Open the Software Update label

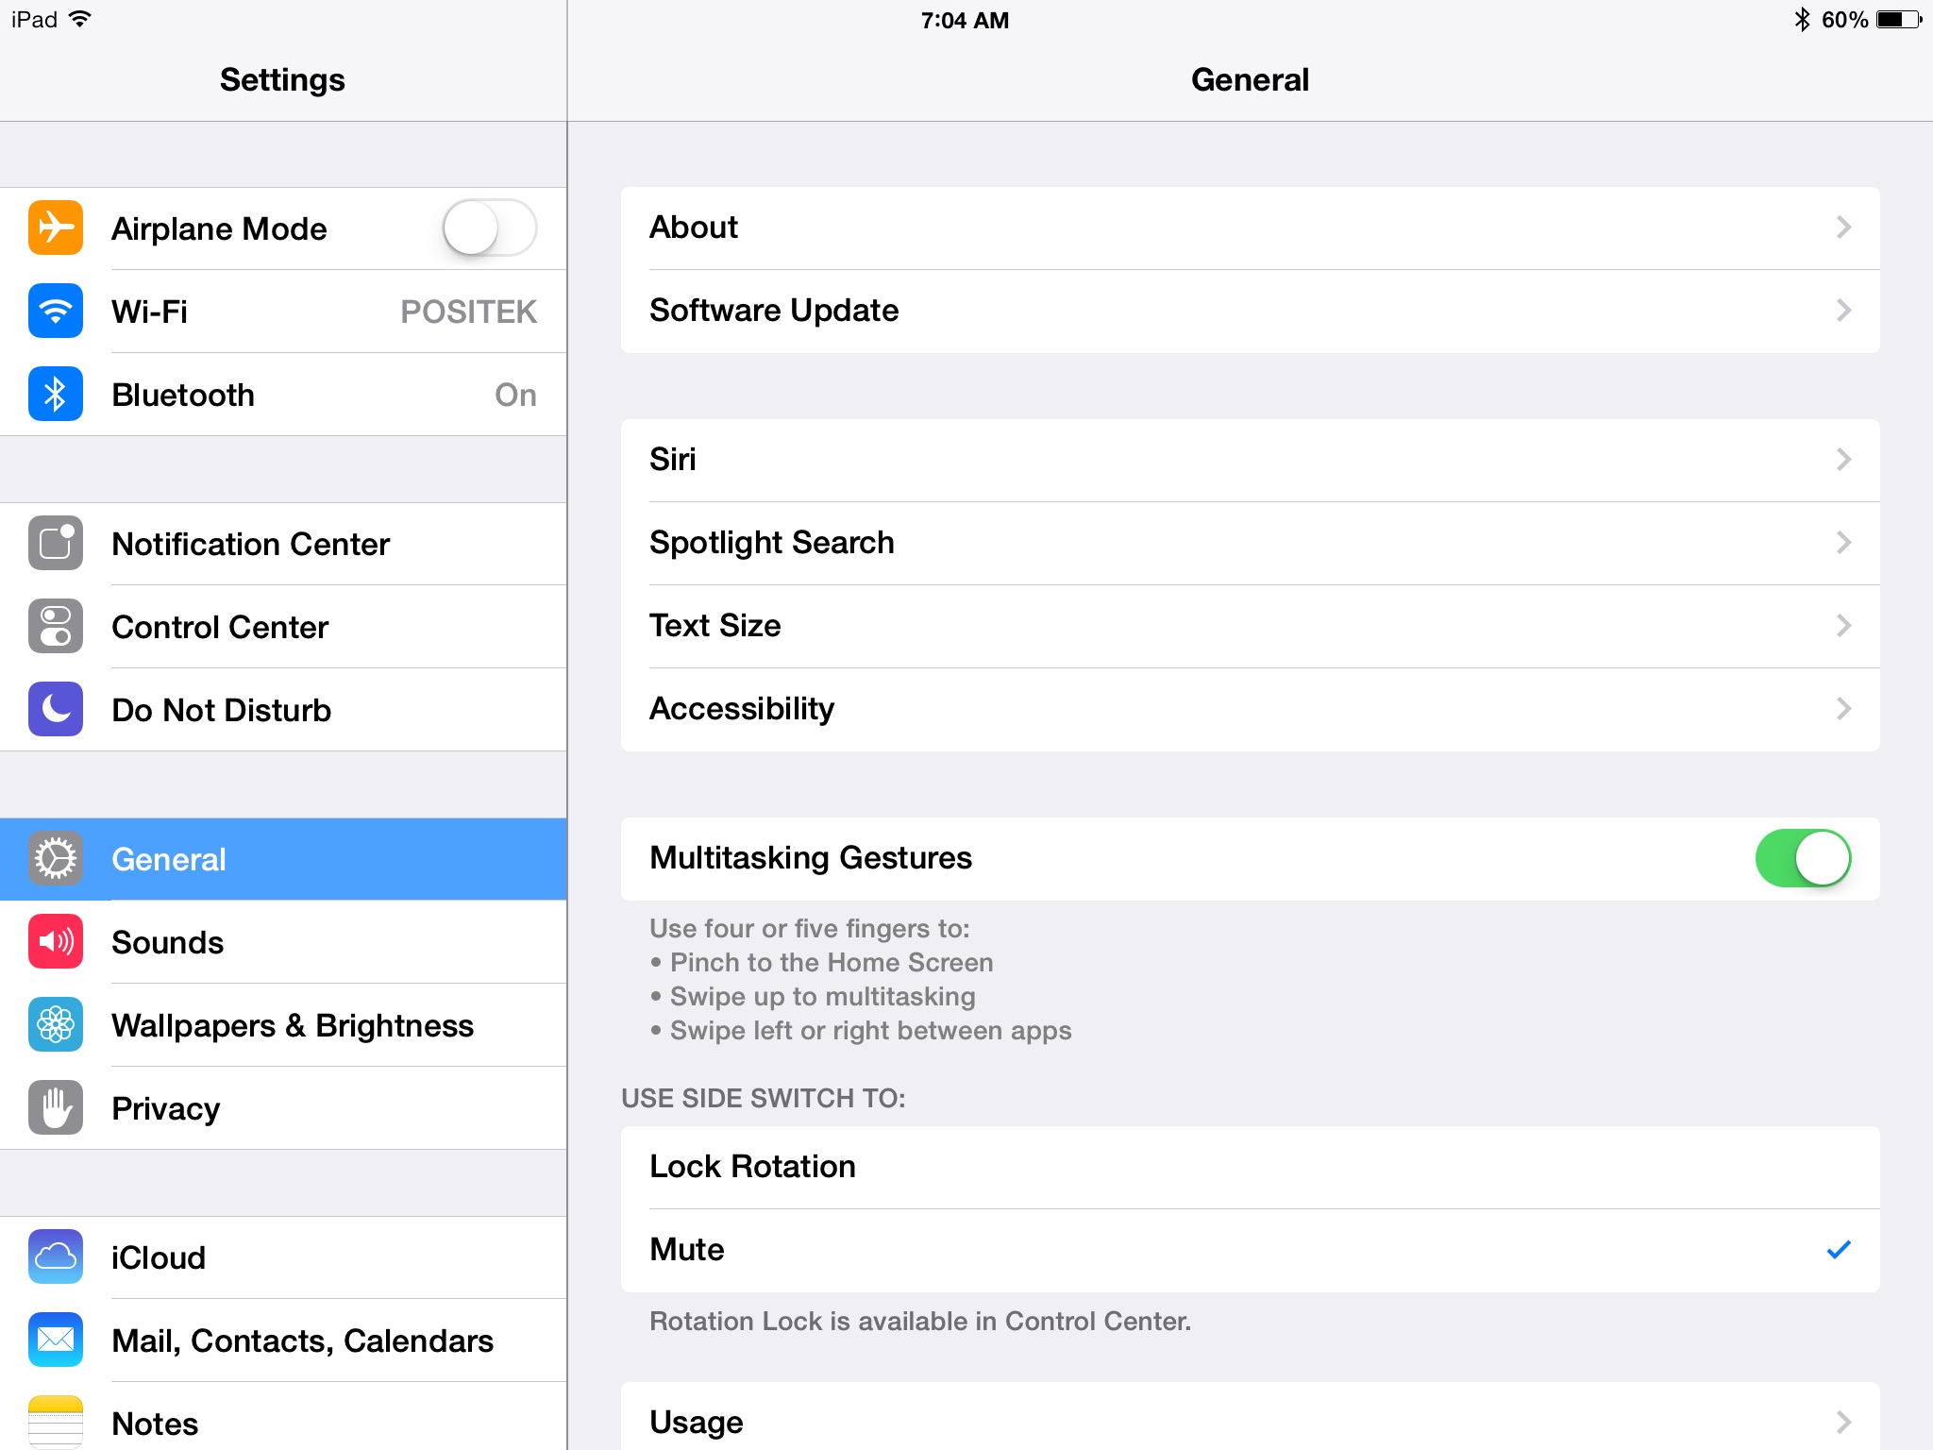(x=774, y=311)
